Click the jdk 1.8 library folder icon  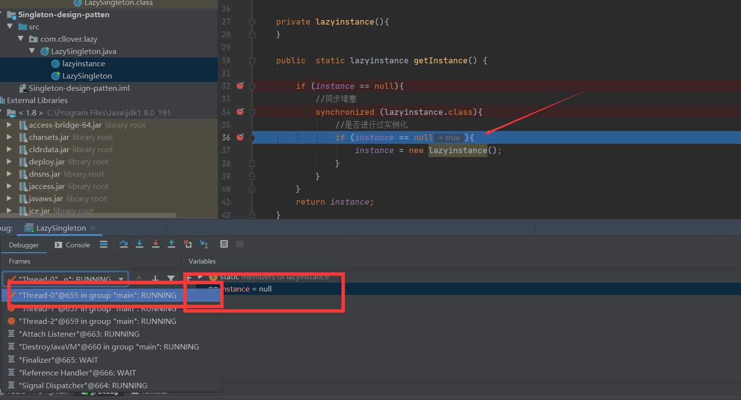coord(12,113)
